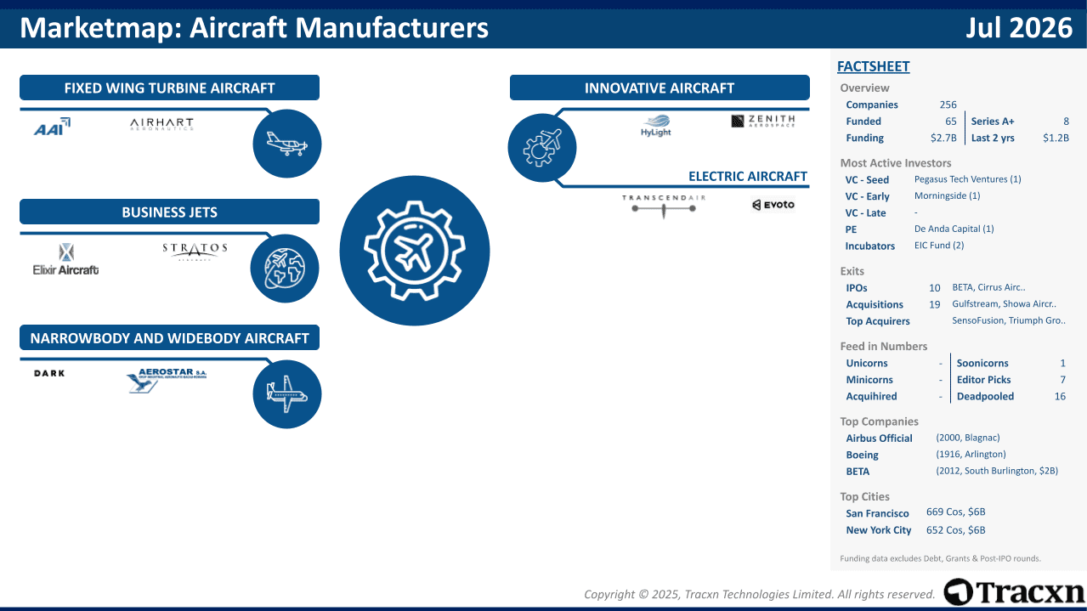Click the funding data exclusion footnote

click(x=940, y=558)
